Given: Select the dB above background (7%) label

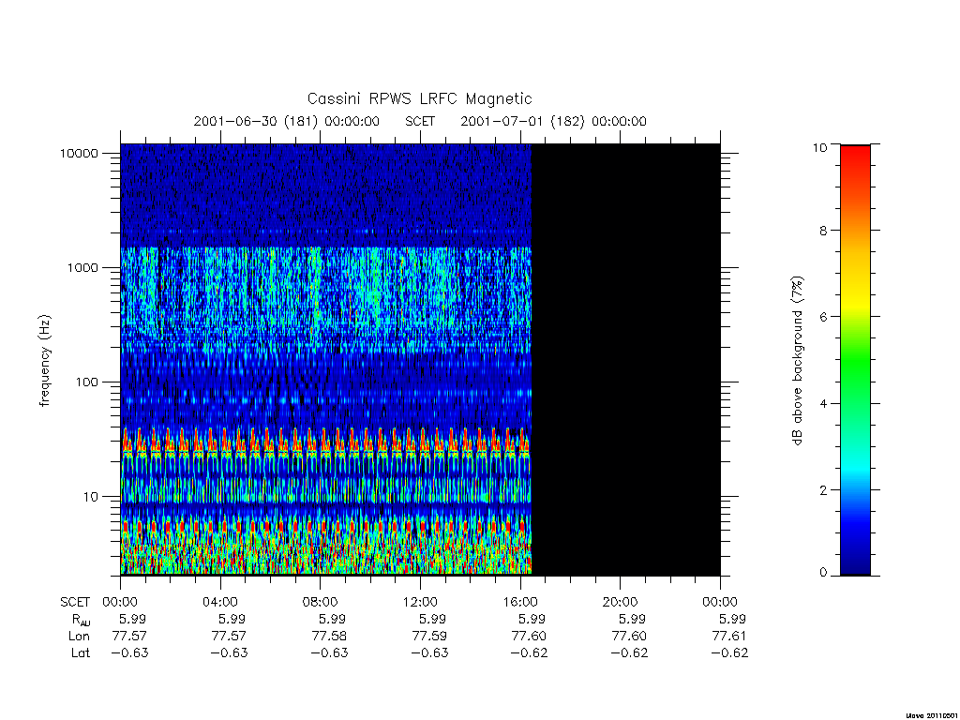Looking at the screenshot, I should coord(797,361).
